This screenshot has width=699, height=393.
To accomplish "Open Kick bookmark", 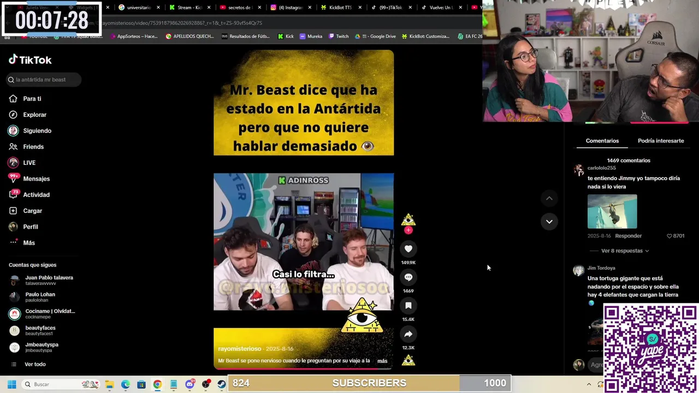I will [x=286, y=37].
